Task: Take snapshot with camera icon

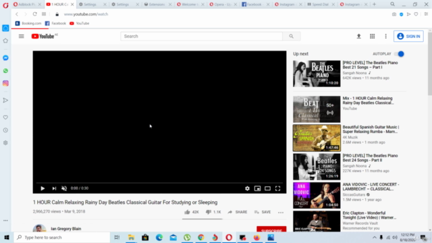Action: pos(394,14)
